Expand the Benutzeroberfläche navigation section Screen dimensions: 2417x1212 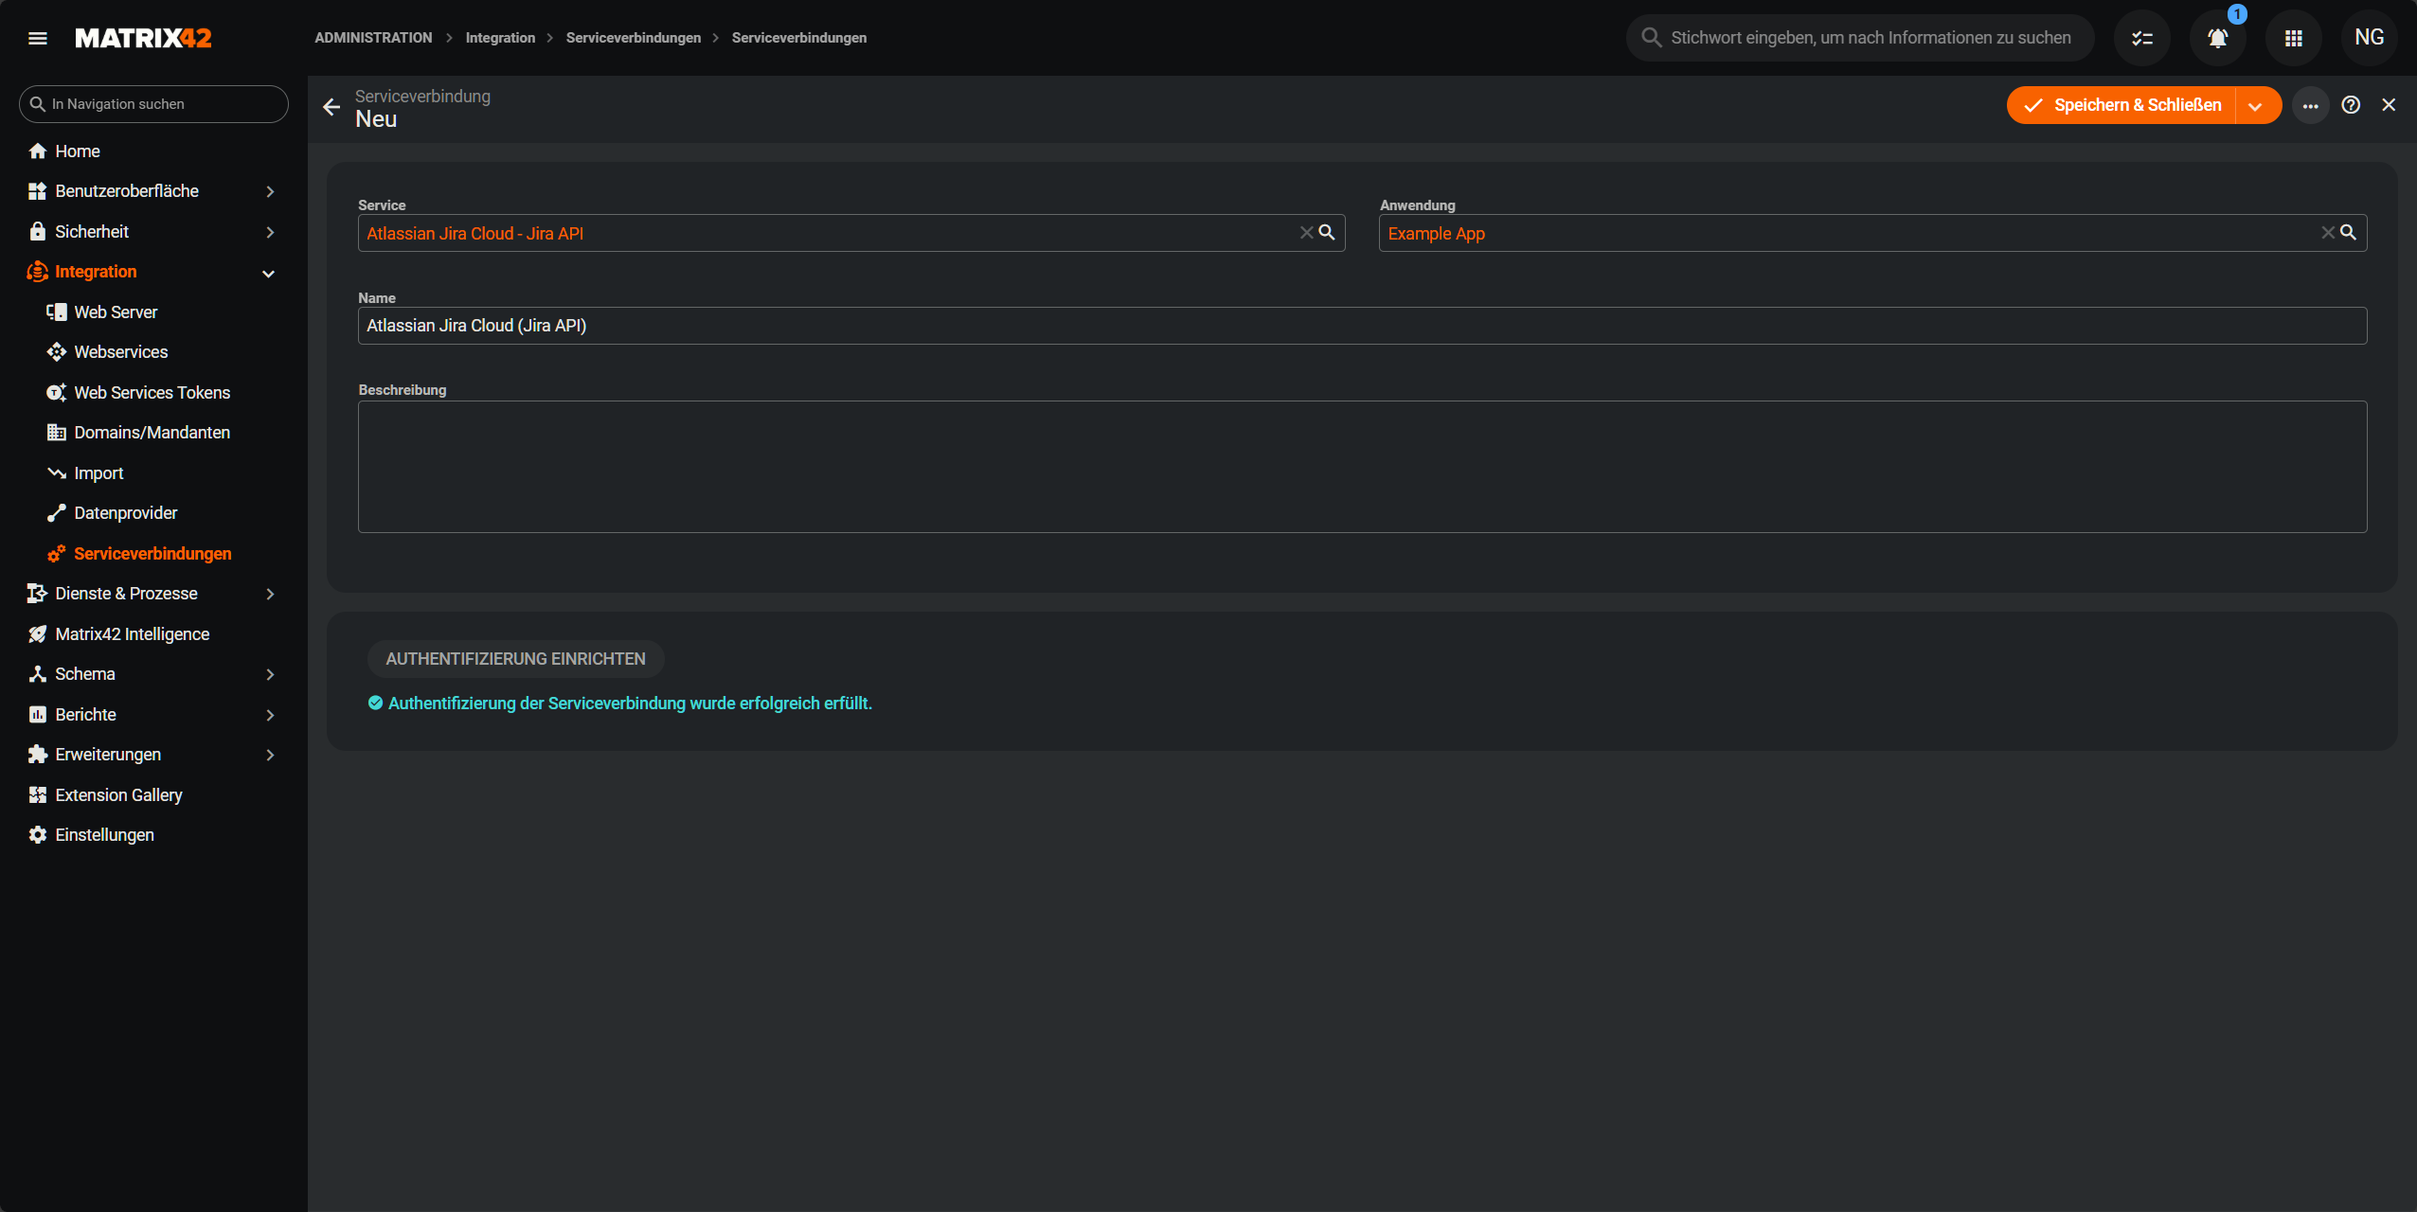270,191
